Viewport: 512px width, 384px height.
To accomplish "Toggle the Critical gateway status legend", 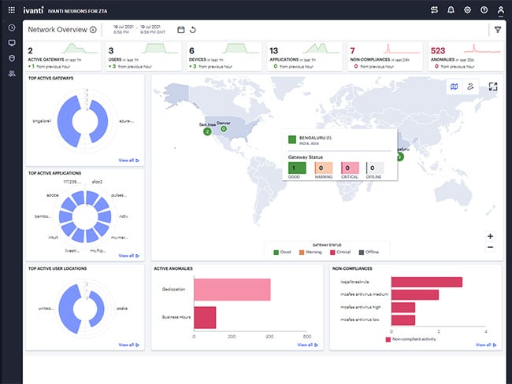I will (x=340, y=252).
